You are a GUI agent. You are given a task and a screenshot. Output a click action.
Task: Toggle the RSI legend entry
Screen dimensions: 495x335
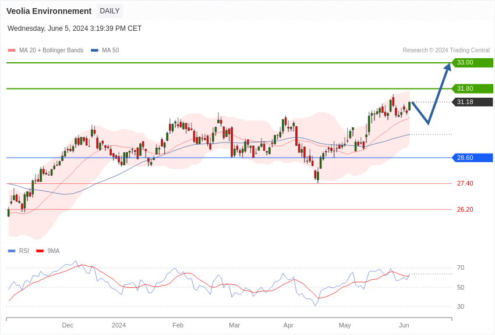click(x=24, y=251)
